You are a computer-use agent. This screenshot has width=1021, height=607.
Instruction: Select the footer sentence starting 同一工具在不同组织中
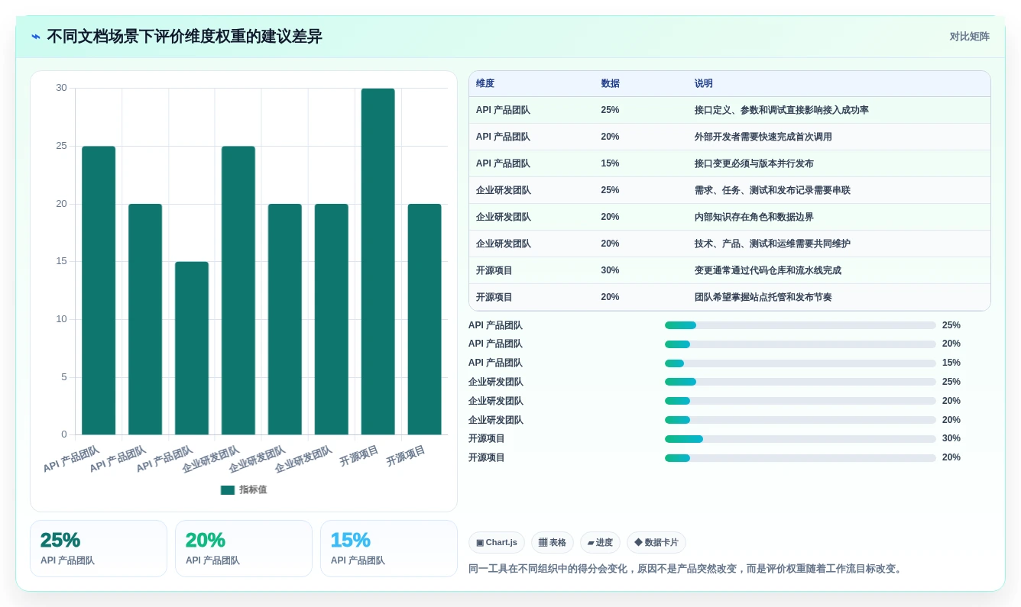tap(686, 569)
